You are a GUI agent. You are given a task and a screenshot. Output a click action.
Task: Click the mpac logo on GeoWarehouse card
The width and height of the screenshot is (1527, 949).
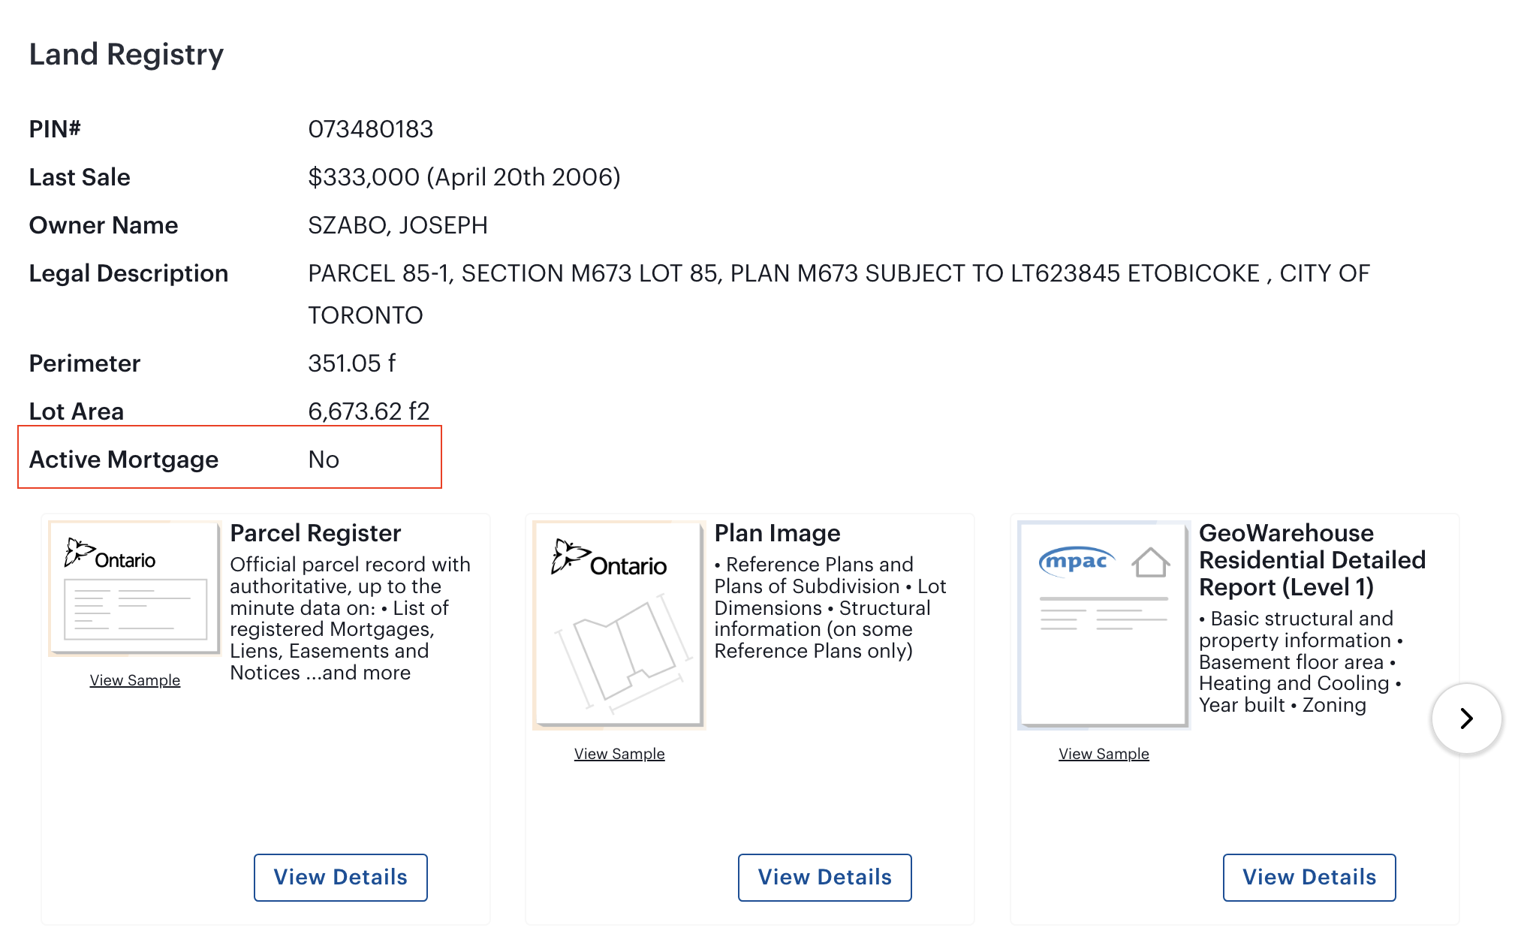pyautogui.click(x=1076, y=561)
